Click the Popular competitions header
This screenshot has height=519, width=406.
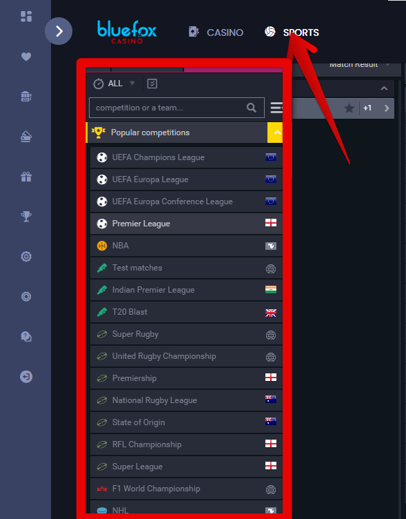click(x=176, y=133)
